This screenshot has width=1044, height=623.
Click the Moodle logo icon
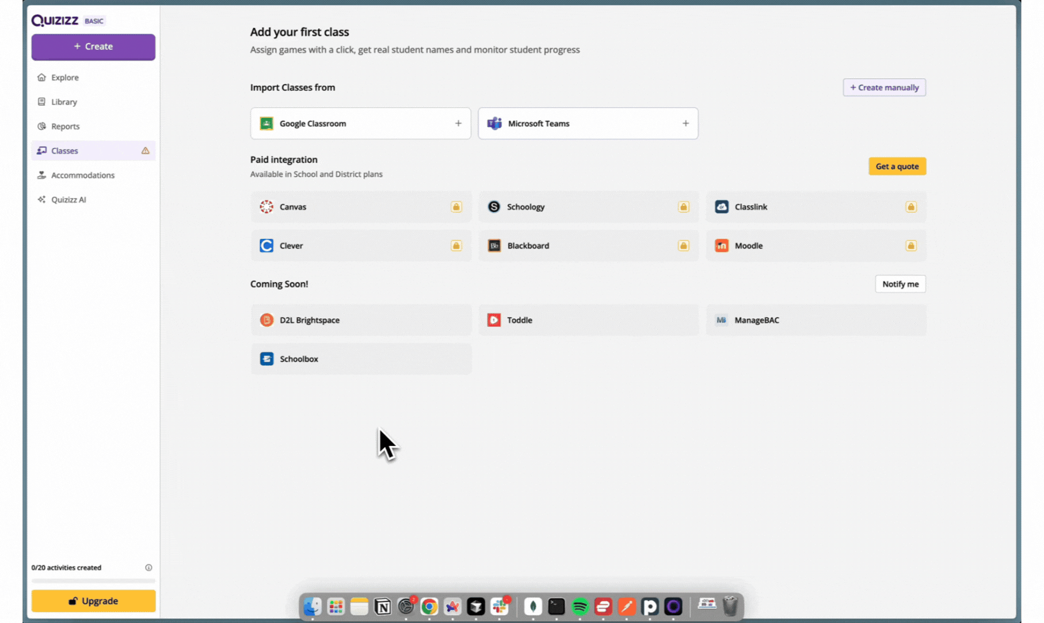click(x=722, y=246)
